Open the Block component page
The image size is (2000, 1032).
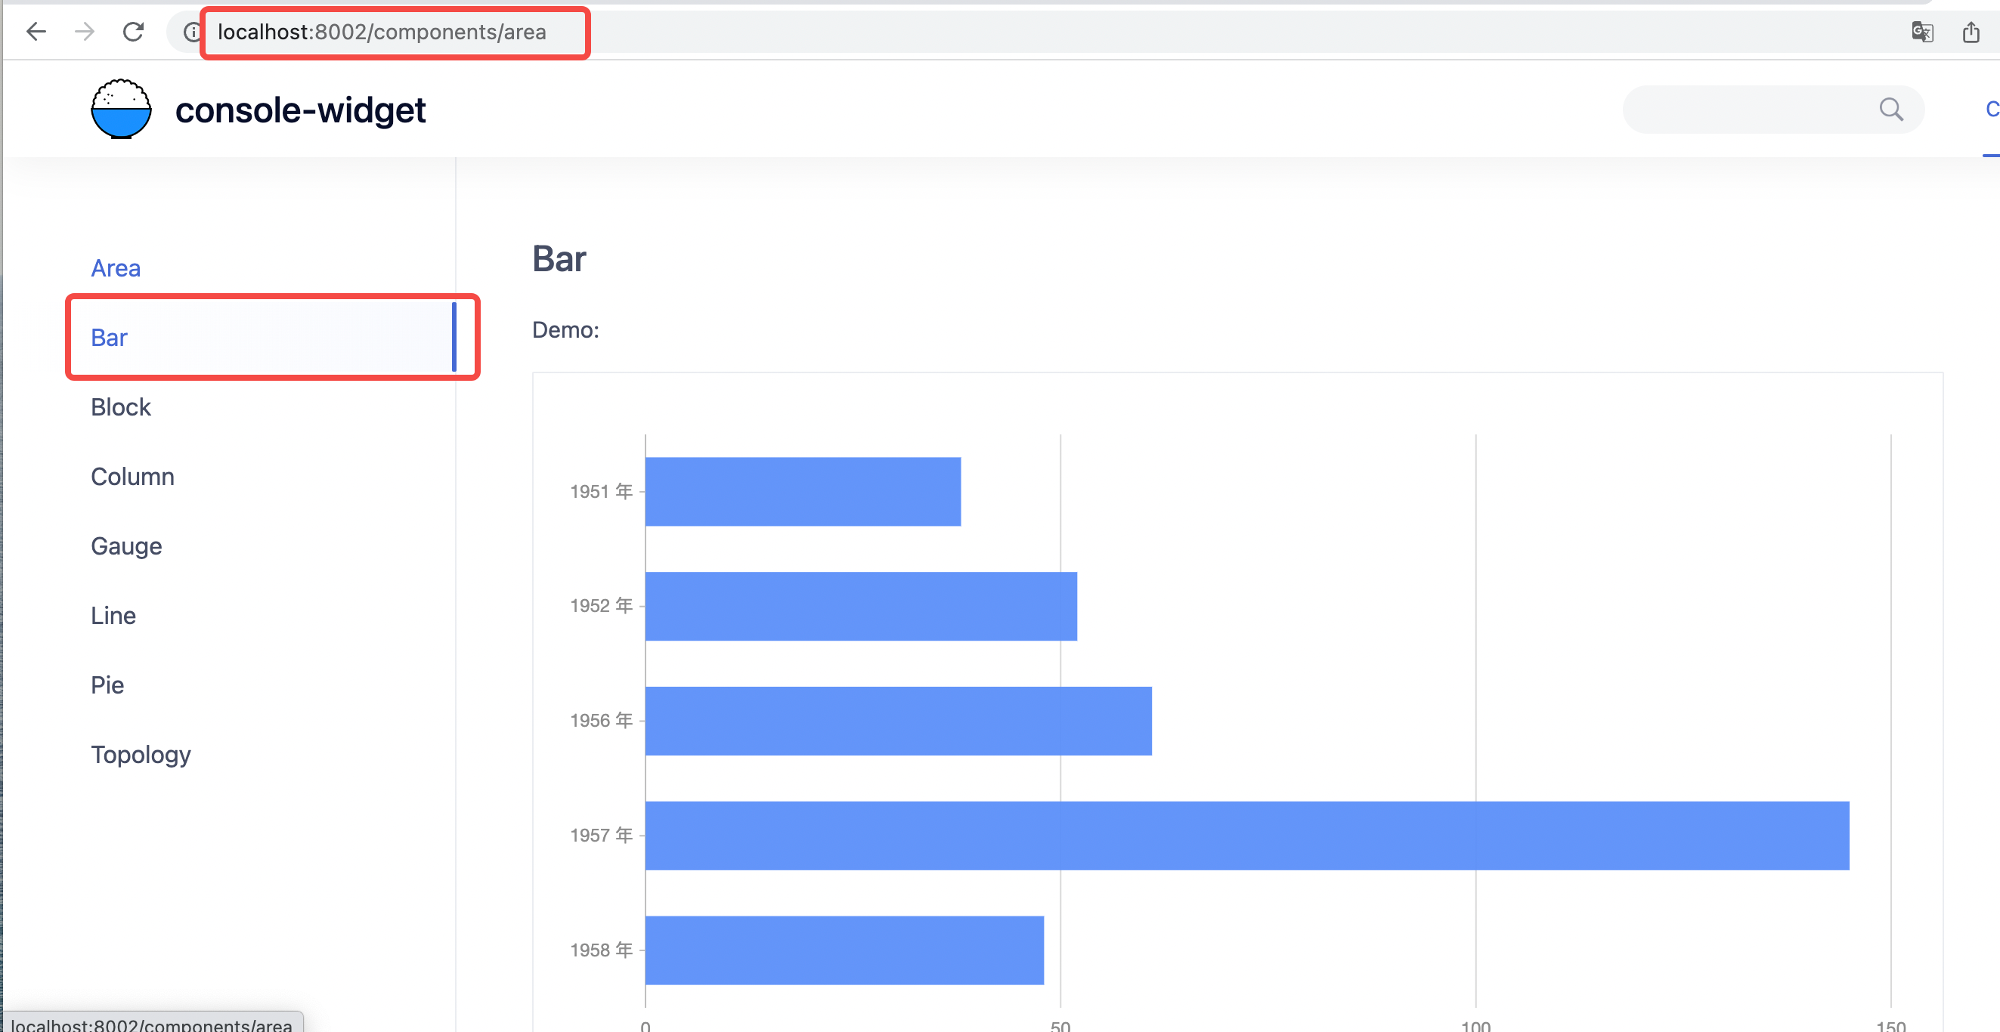pyautogui.click(x=121, y=406)
